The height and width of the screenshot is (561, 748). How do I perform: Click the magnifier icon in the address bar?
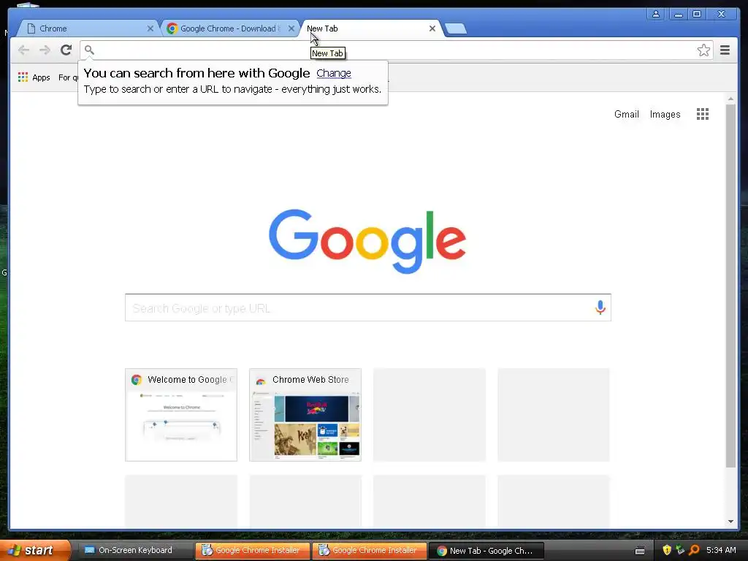(89, 50)
